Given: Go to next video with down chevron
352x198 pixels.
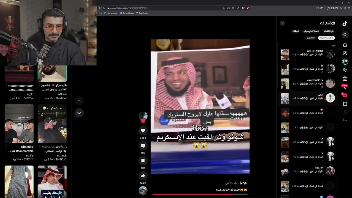Looking at the screenshot, I should coord(79,113).
